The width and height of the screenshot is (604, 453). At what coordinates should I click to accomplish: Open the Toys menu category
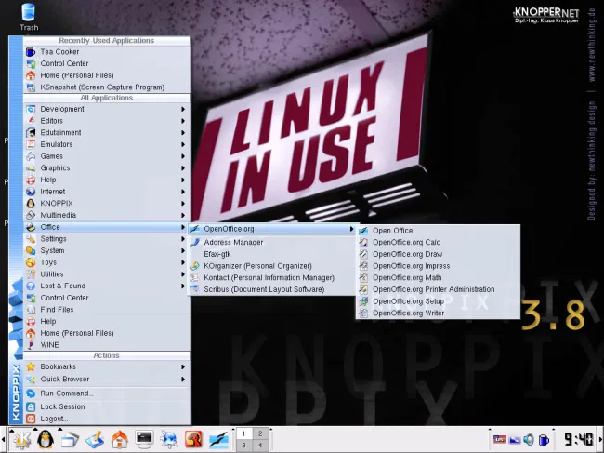107,262
